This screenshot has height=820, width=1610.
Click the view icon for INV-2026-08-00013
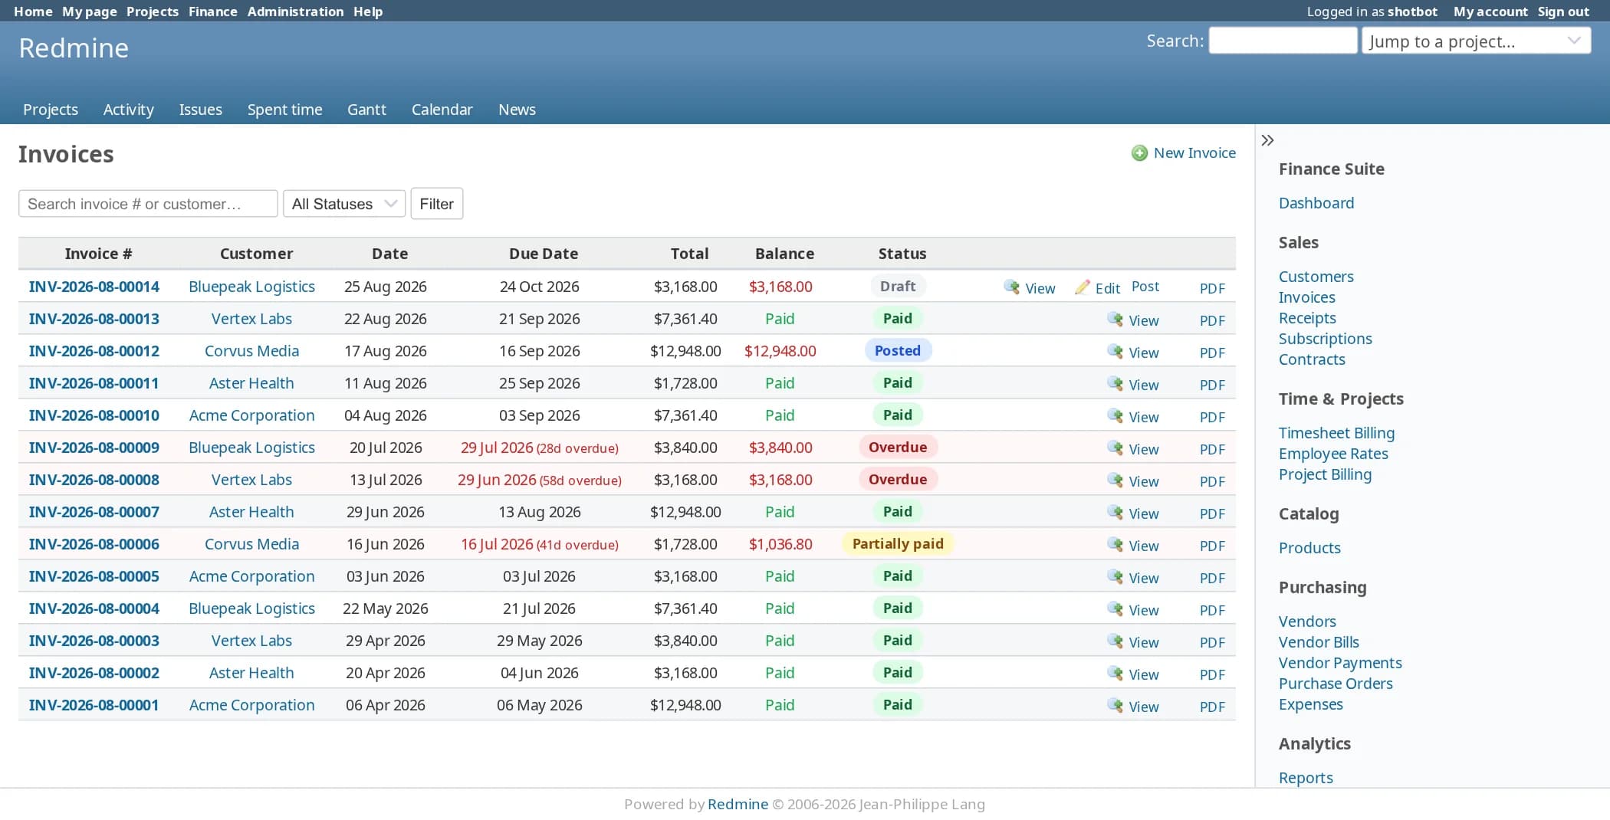(x=1115, y=320)
